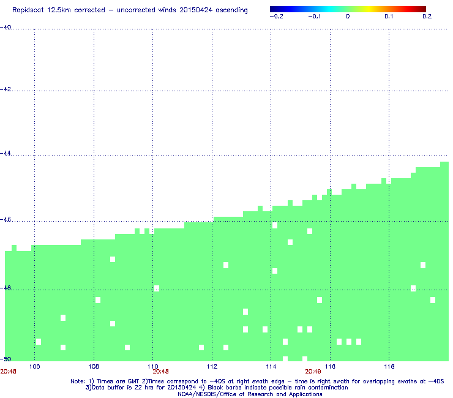Click the 20:49 swath time stamp
This screenshot has height=398, width=453.
313,372
